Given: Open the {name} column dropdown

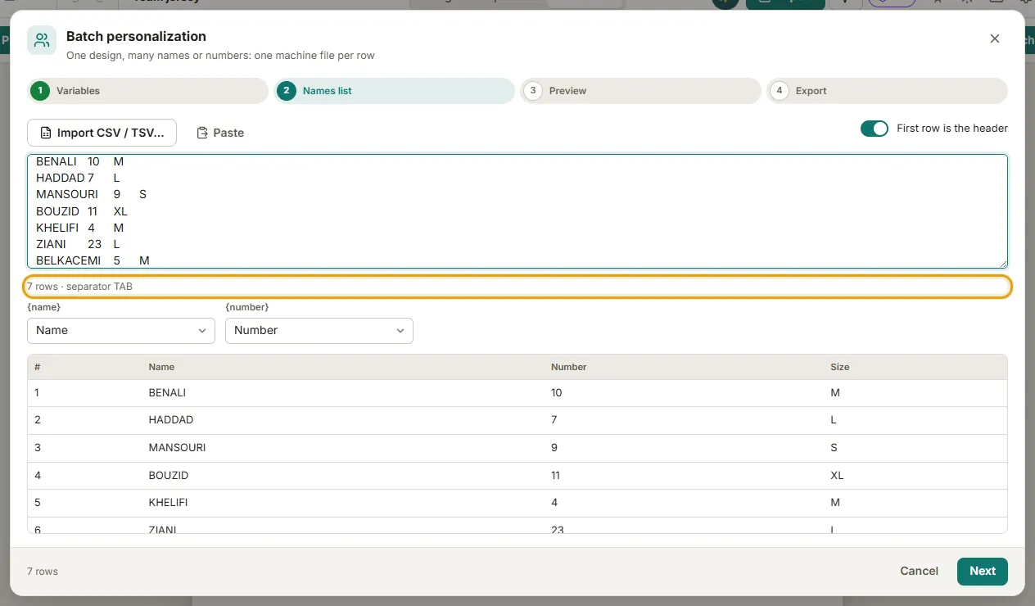Looking at the screenshot, I should click(121, 330).
